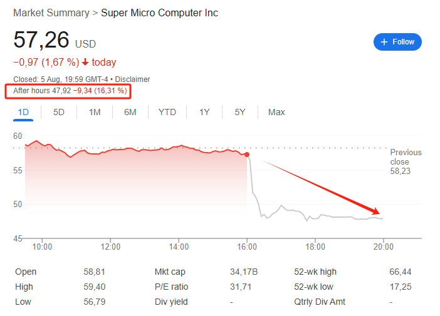Click the after hours price line
The height and width of the screenshot is (316, 440).
tap(70, 91)
